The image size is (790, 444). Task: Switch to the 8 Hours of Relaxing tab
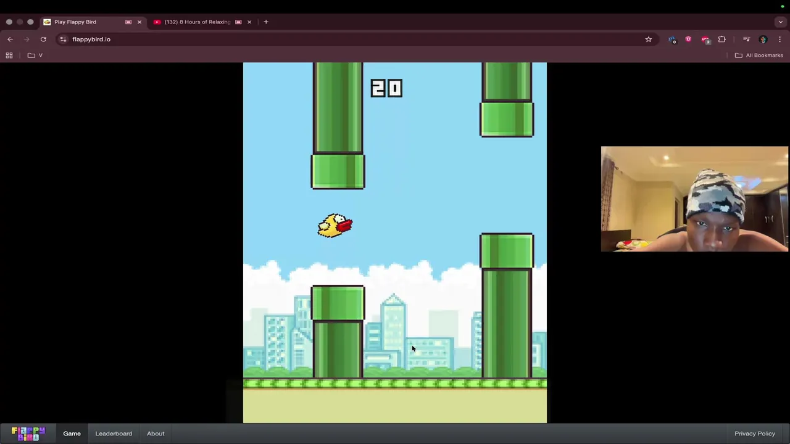203,22
